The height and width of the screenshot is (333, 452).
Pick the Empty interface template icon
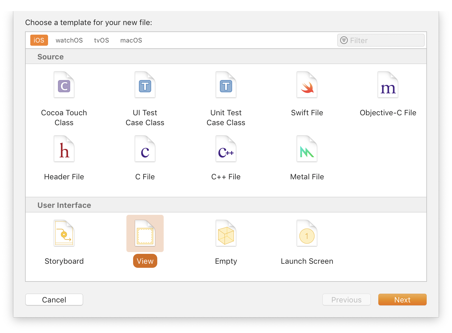tap(226, 233)
